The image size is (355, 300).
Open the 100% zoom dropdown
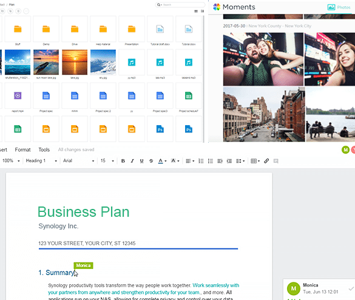coord(11,161)
